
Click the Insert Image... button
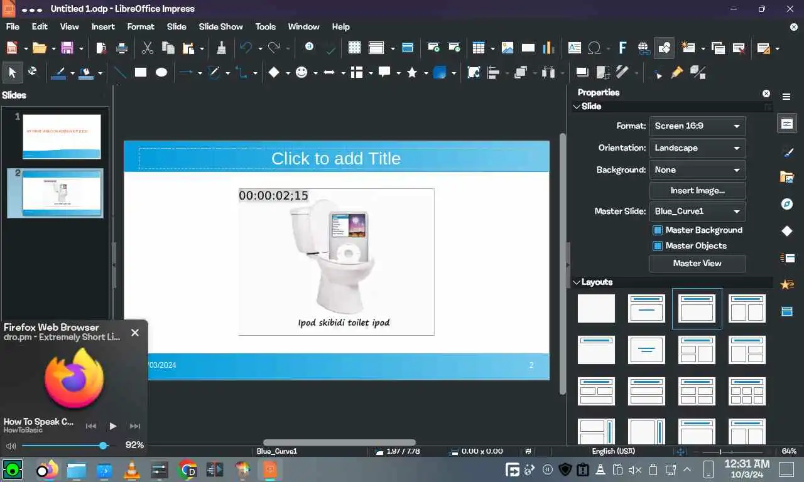(x=697, y=191)
